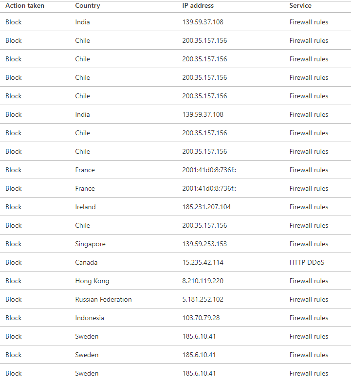Click the IP address column header
The height and width of the screenshot is (380, 351).
(198, 5)
